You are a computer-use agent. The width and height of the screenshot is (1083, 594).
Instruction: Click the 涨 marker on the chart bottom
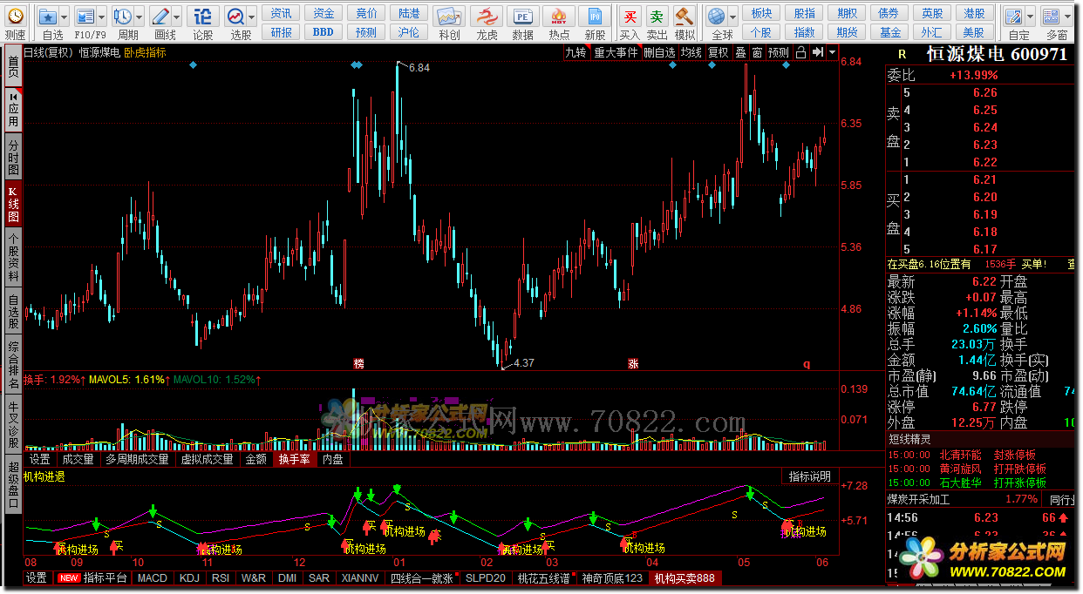click(632, 363)
